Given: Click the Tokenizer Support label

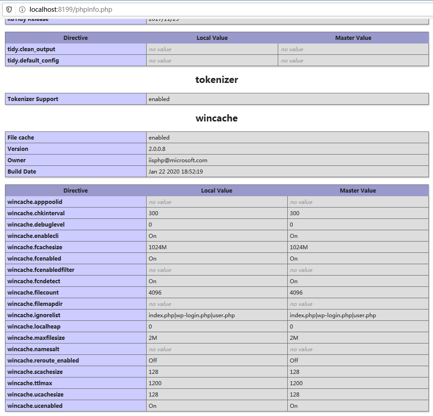Looking at the screenshot, I should point(33,99).
